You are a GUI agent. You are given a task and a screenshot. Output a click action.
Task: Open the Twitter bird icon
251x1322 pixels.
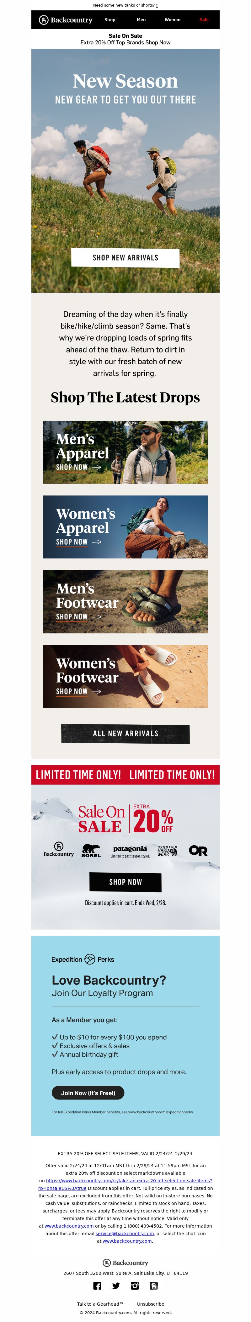pyautogui.click(x=116, y=1285)
